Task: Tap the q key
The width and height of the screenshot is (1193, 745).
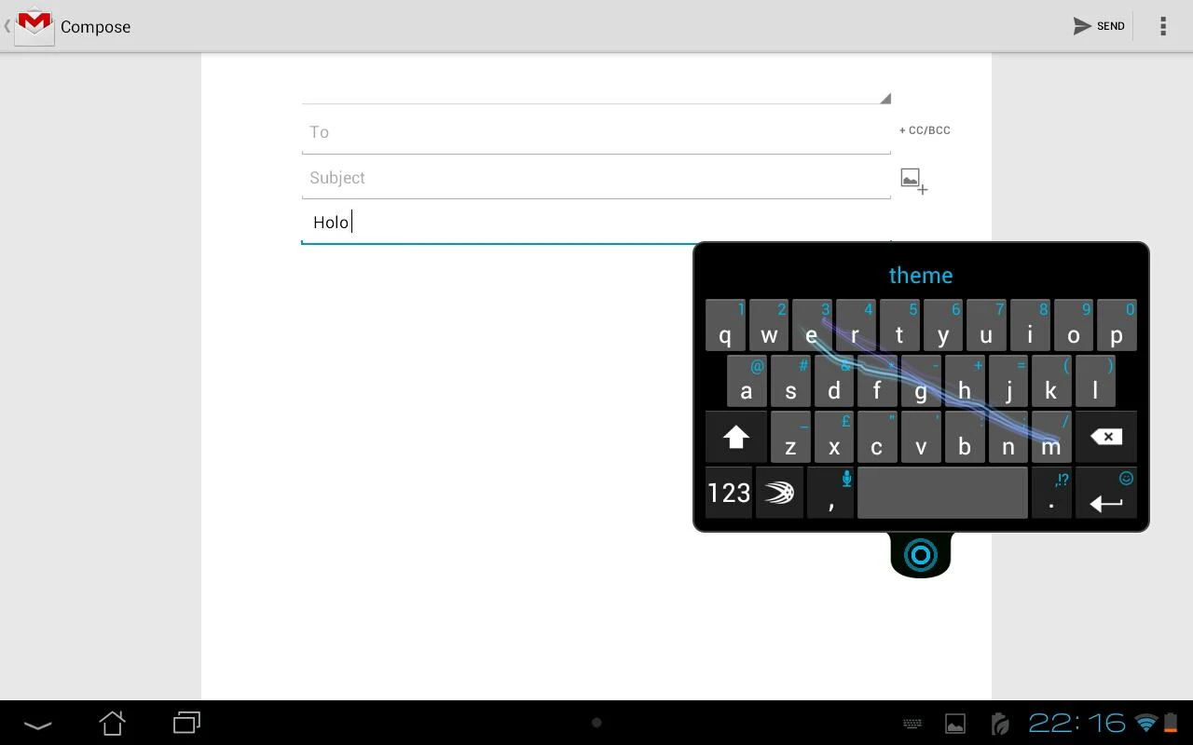Action: pos(725,325)
